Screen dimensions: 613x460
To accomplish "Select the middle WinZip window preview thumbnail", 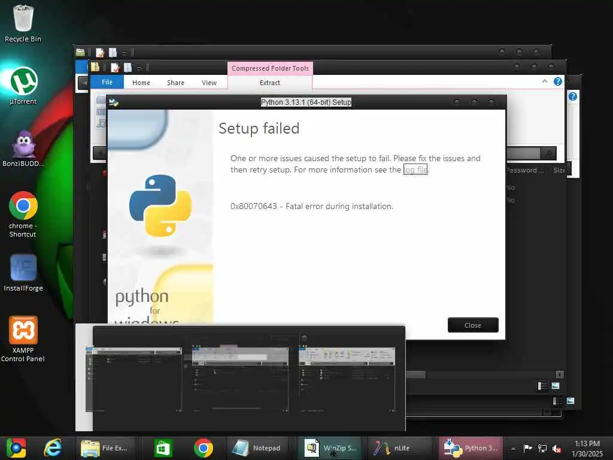I will tap(240, 379).
